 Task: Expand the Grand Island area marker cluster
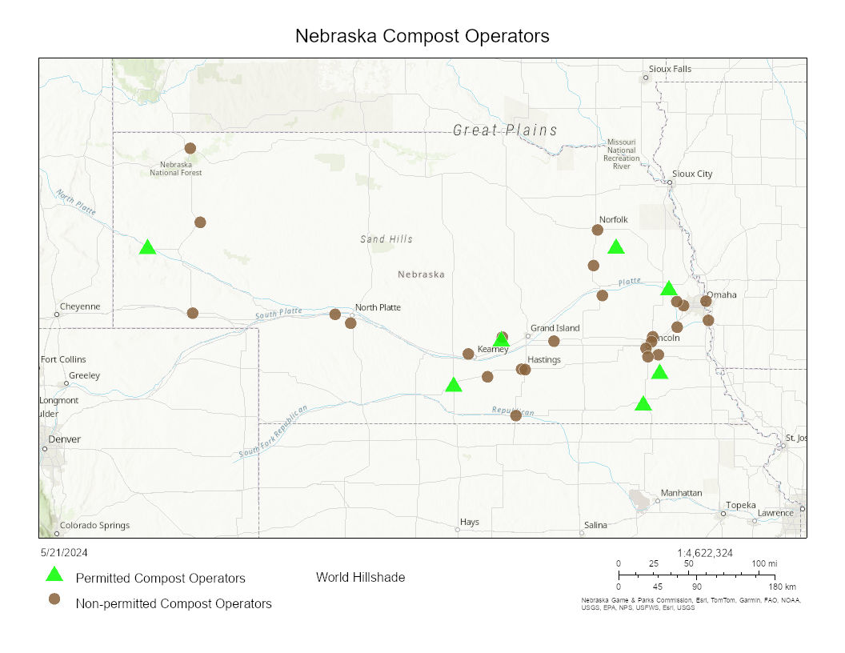555,340
